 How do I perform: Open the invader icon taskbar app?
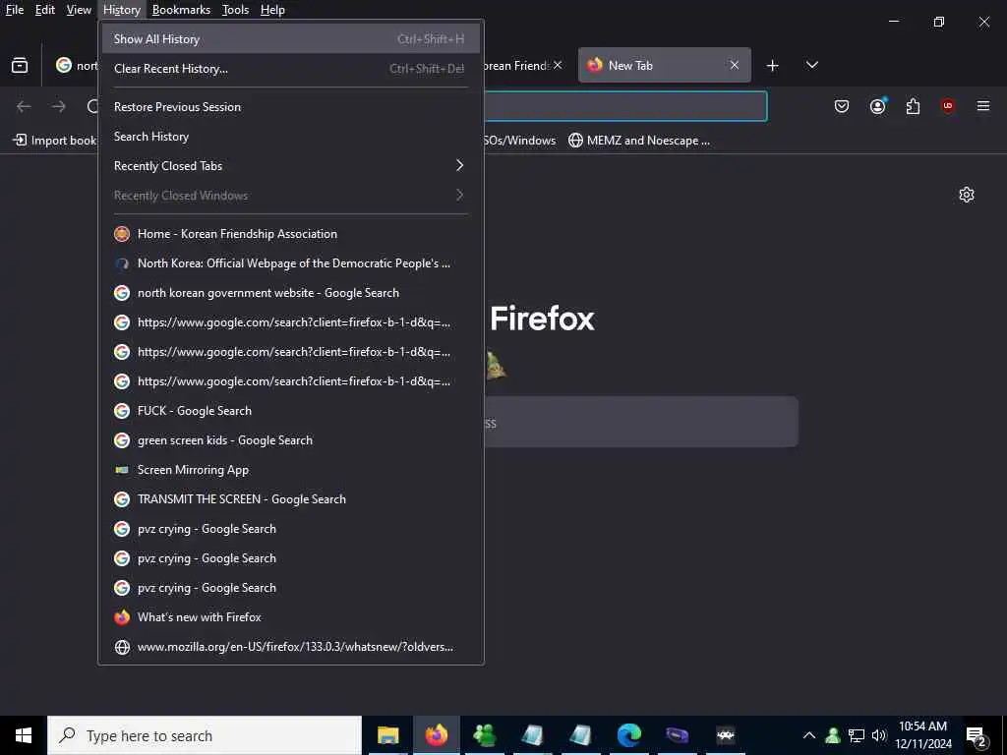point(725,735)
